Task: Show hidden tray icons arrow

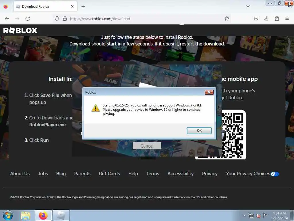Action: pyautogui.click(x=244, y=216)
